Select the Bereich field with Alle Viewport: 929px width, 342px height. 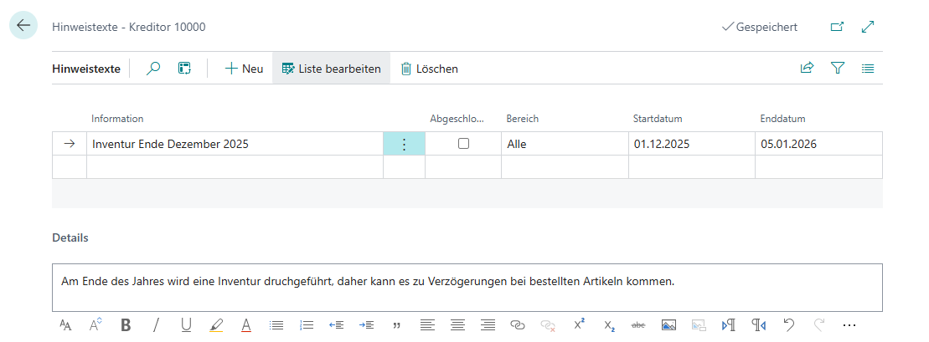tap(565, 144)
